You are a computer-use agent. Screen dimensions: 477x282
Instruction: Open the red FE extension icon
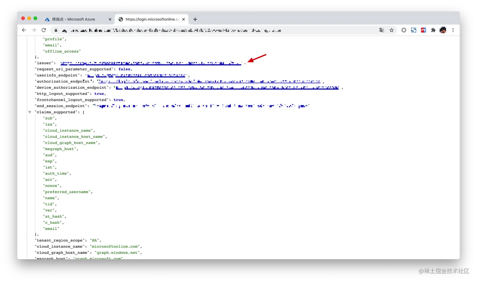[423, 30]
